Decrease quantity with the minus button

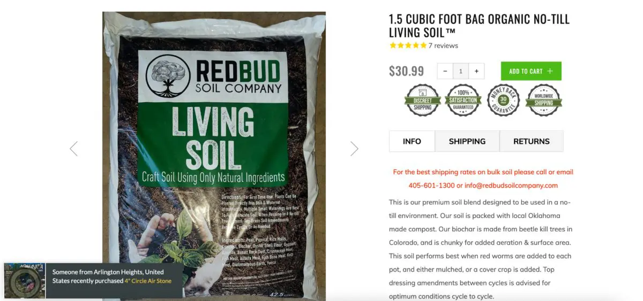coord(445,71)
